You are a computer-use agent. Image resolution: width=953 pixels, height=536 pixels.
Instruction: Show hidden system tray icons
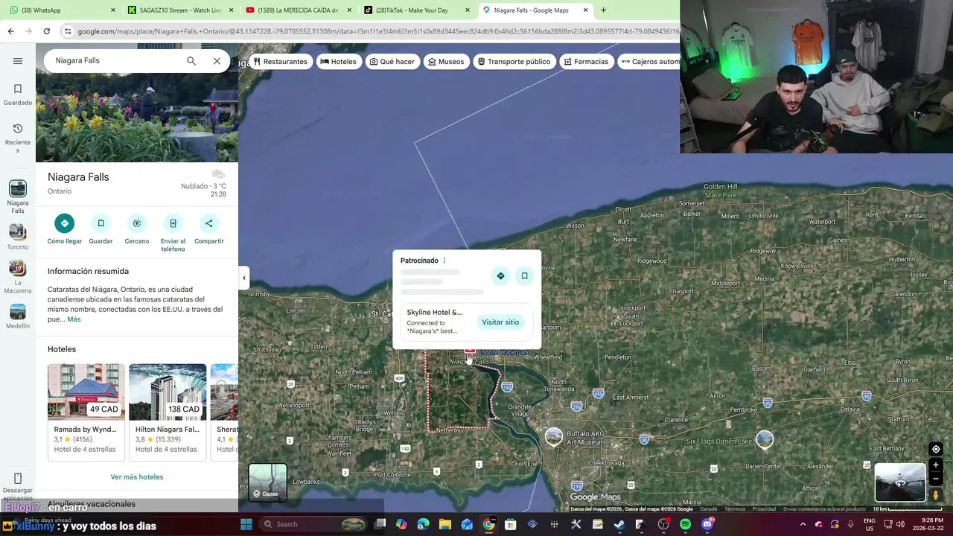pos(803,524)
